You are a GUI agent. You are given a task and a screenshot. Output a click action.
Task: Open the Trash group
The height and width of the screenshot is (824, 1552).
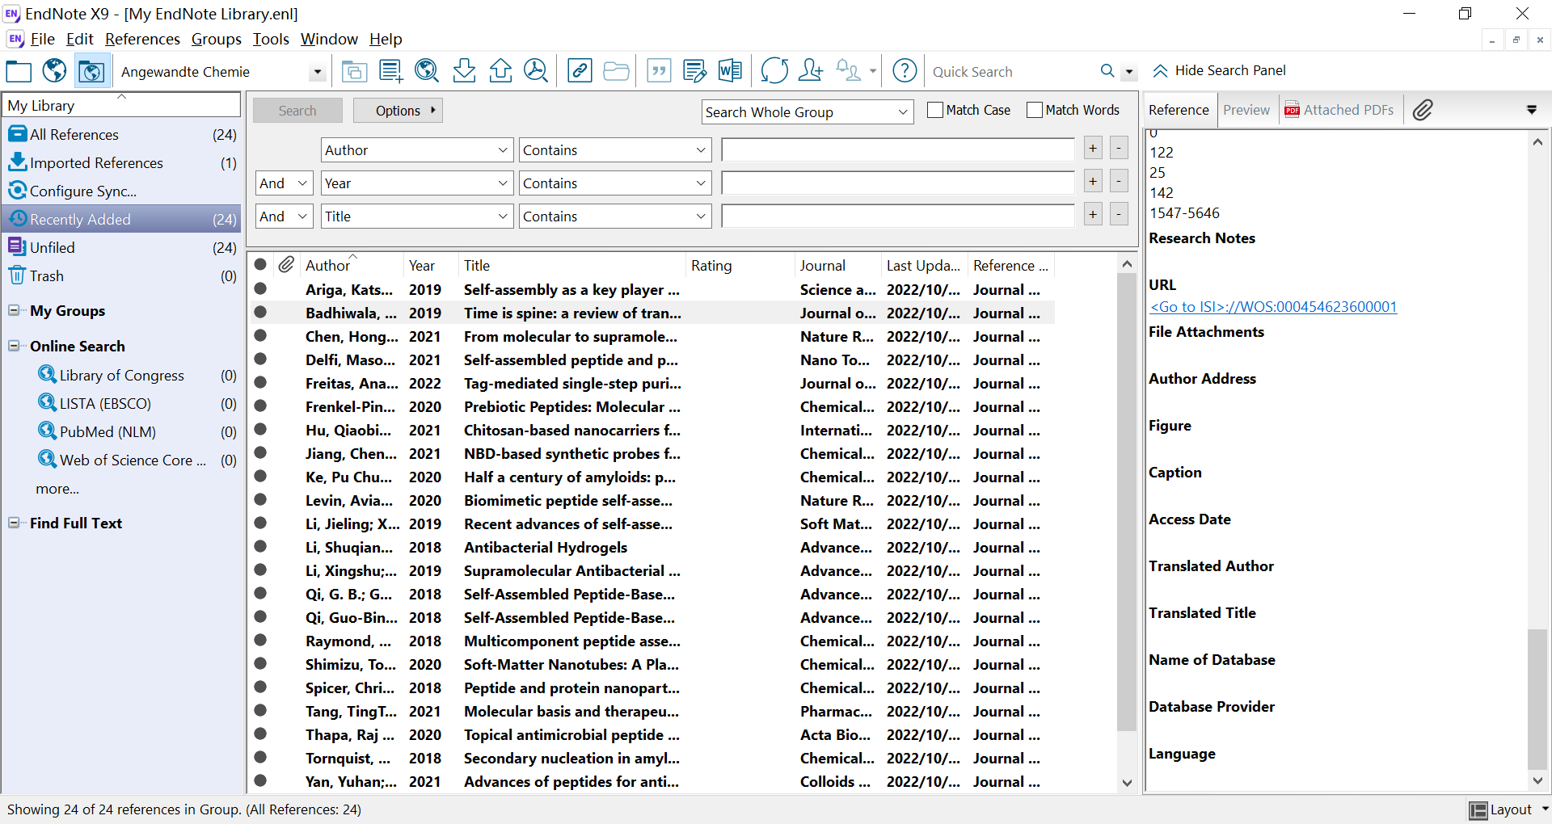[47, 276]
